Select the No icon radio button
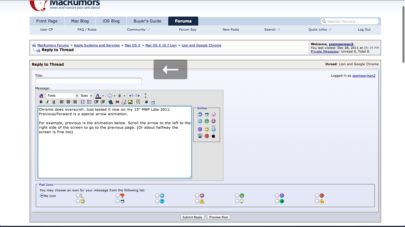The image size is (405, 227). (x=42, y=196)
